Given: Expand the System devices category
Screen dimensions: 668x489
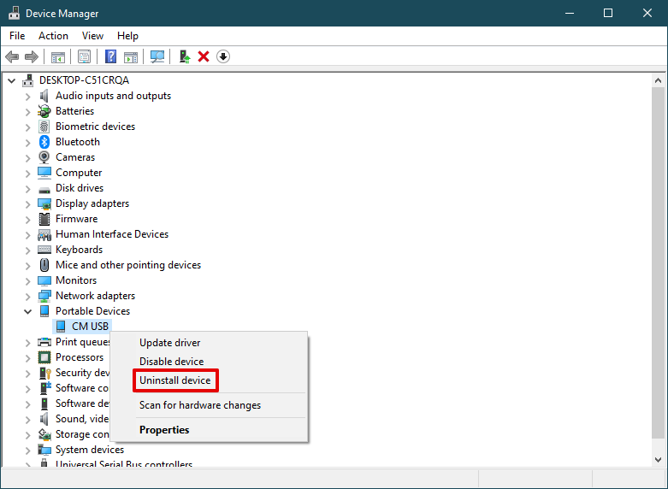Looking at the screenshot, I should (27, 451).
